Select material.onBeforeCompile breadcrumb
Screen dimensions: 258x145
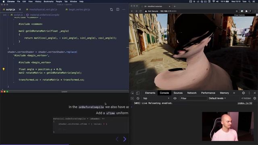tap(45, 15)
